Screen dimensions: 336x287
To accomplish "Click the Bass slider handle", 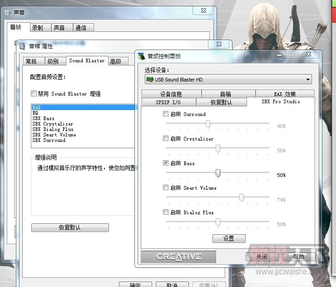I will (218, 173).
